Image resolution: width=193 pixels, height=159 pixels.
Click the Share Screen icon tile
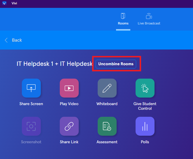tap(31, 88)
